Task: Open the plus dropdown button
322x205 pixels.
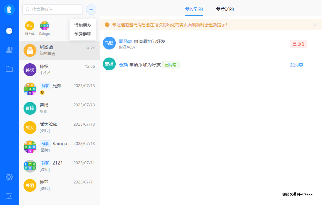Action: tap(91, 10)
